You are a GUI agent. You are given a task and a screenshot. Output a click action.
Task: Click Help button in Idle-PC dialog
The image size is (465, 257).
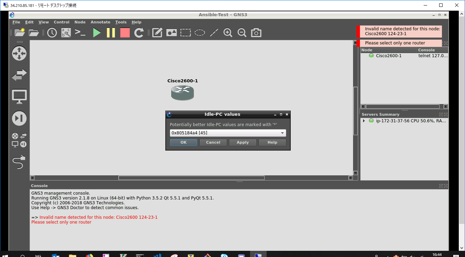(x=272, y=142)
